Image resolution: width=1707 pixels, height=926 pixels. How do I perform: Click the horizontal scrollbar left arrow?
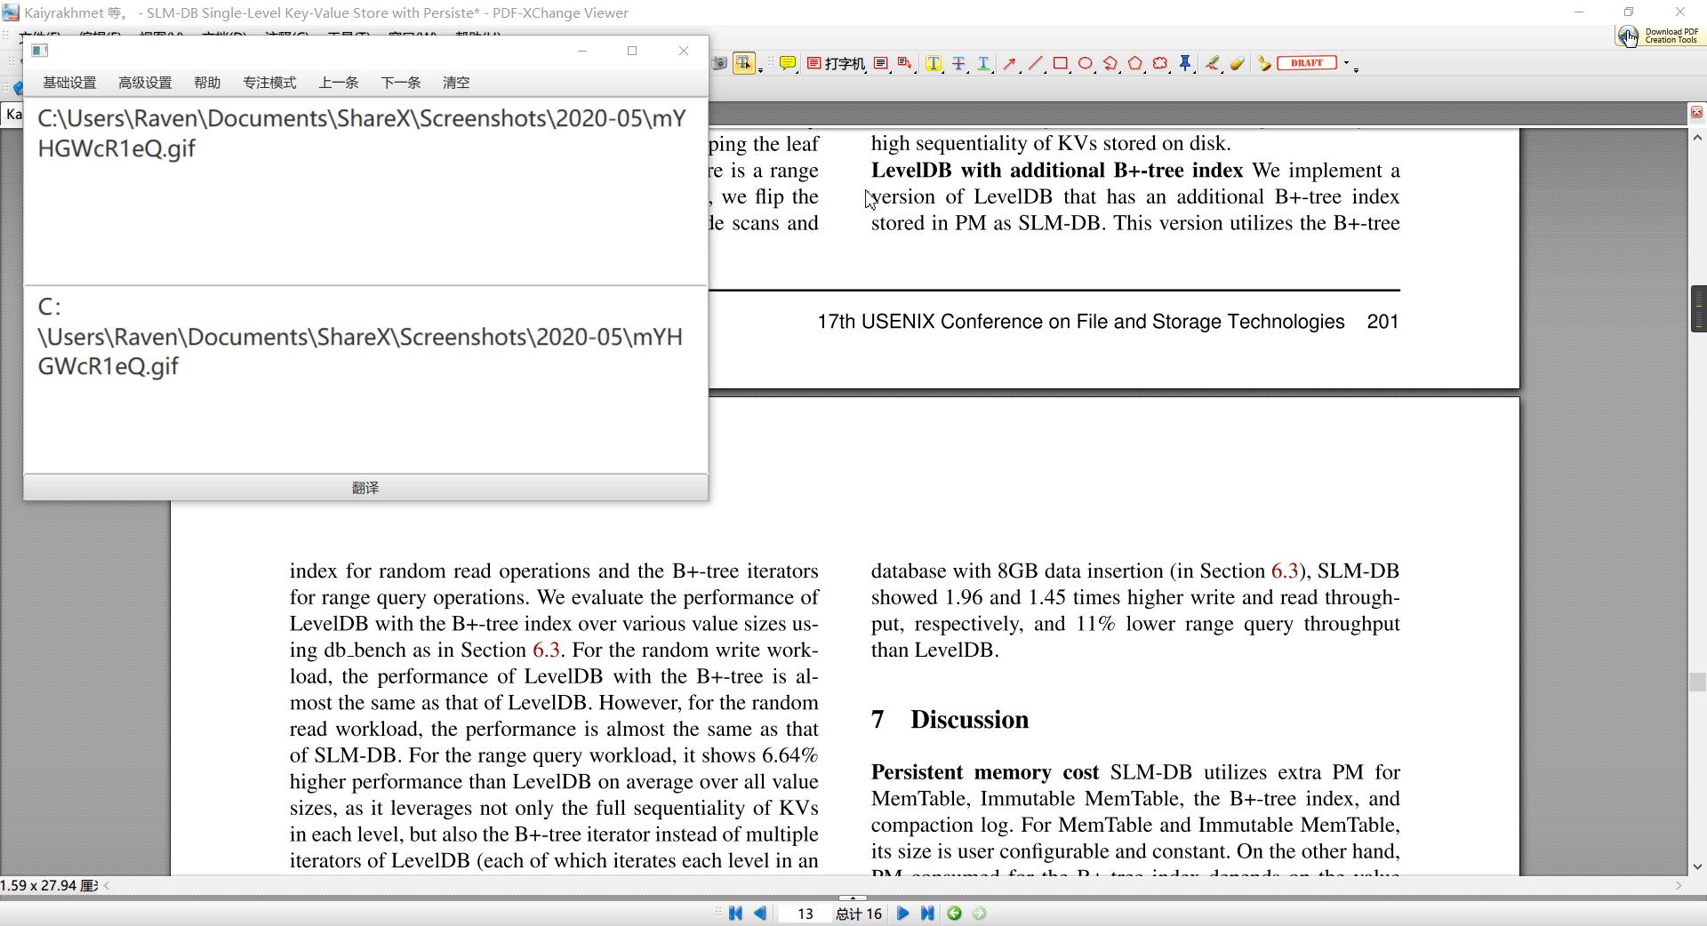coord(108,885)
